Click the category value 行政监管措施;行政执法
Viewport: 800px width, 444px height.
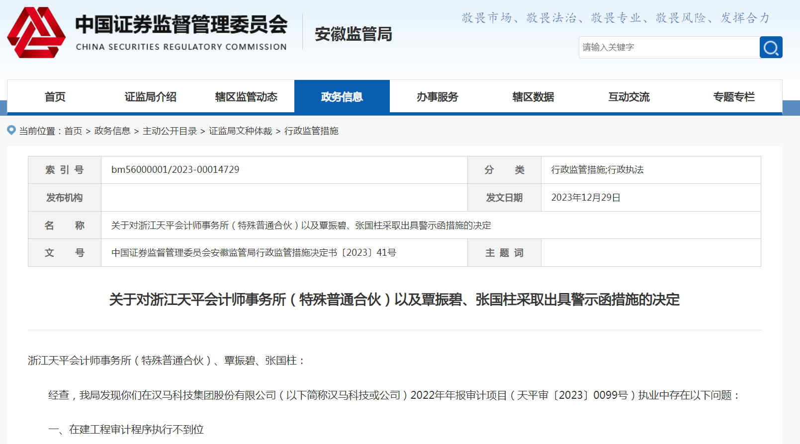tap(597, 170)
